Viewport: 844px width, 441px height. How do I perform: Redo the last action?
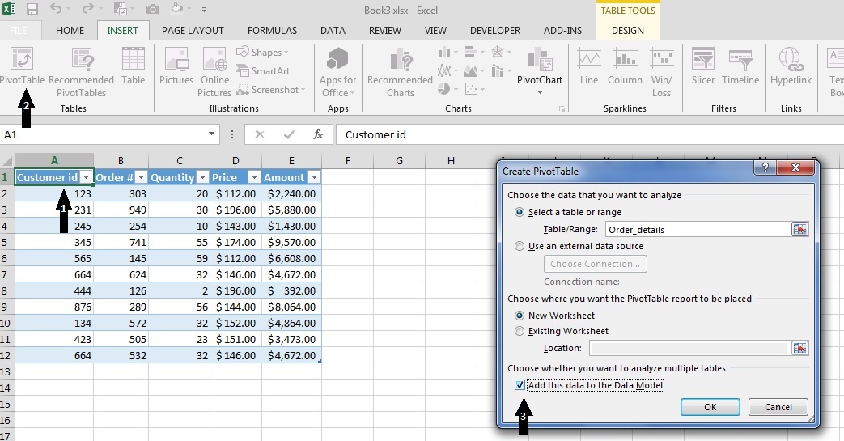click(87, 9)
